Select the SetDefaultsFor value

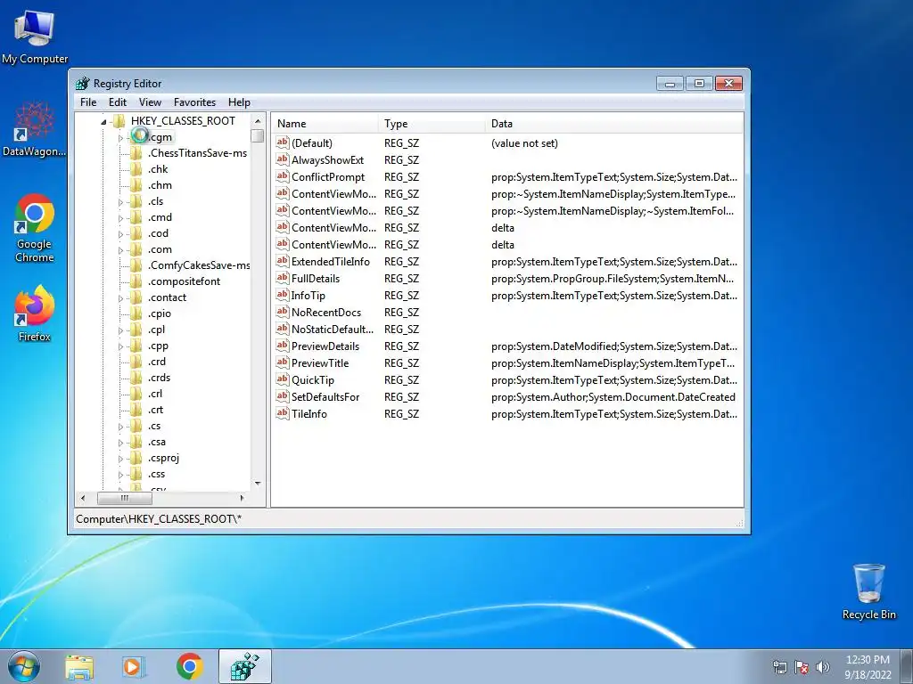[x=325, y=396]
